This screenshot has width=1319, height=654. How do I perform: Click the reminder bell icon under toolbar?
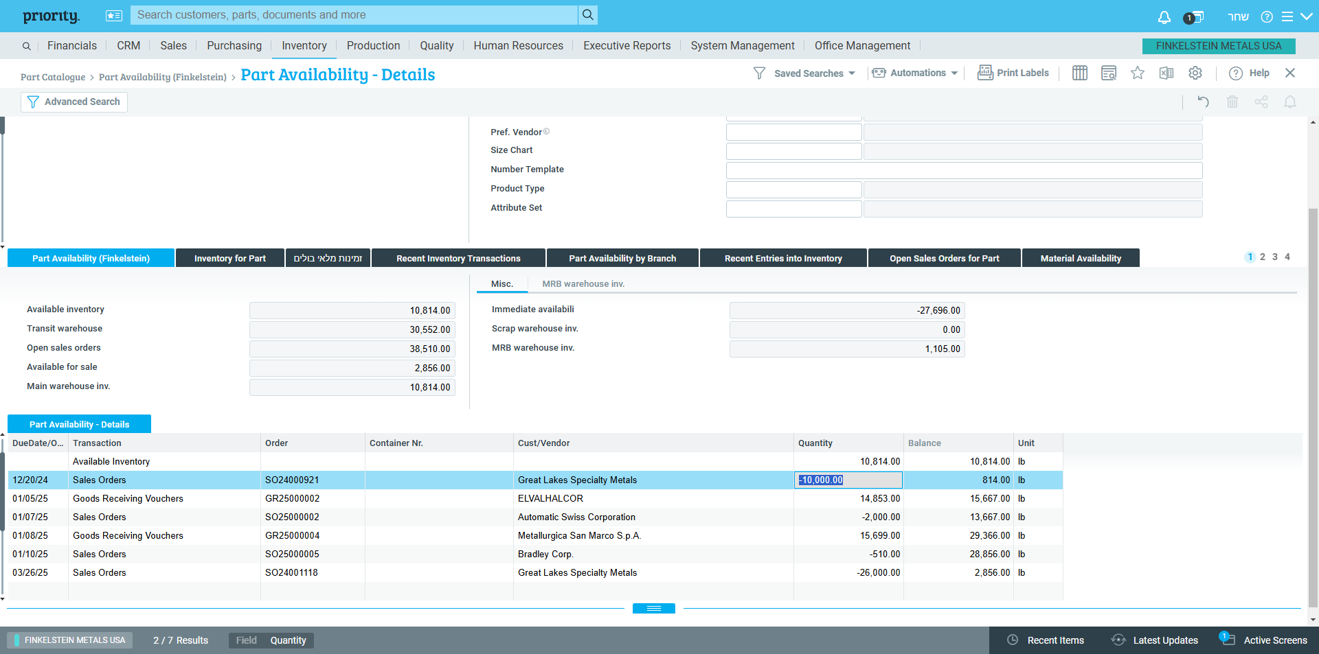point(1290,102)
